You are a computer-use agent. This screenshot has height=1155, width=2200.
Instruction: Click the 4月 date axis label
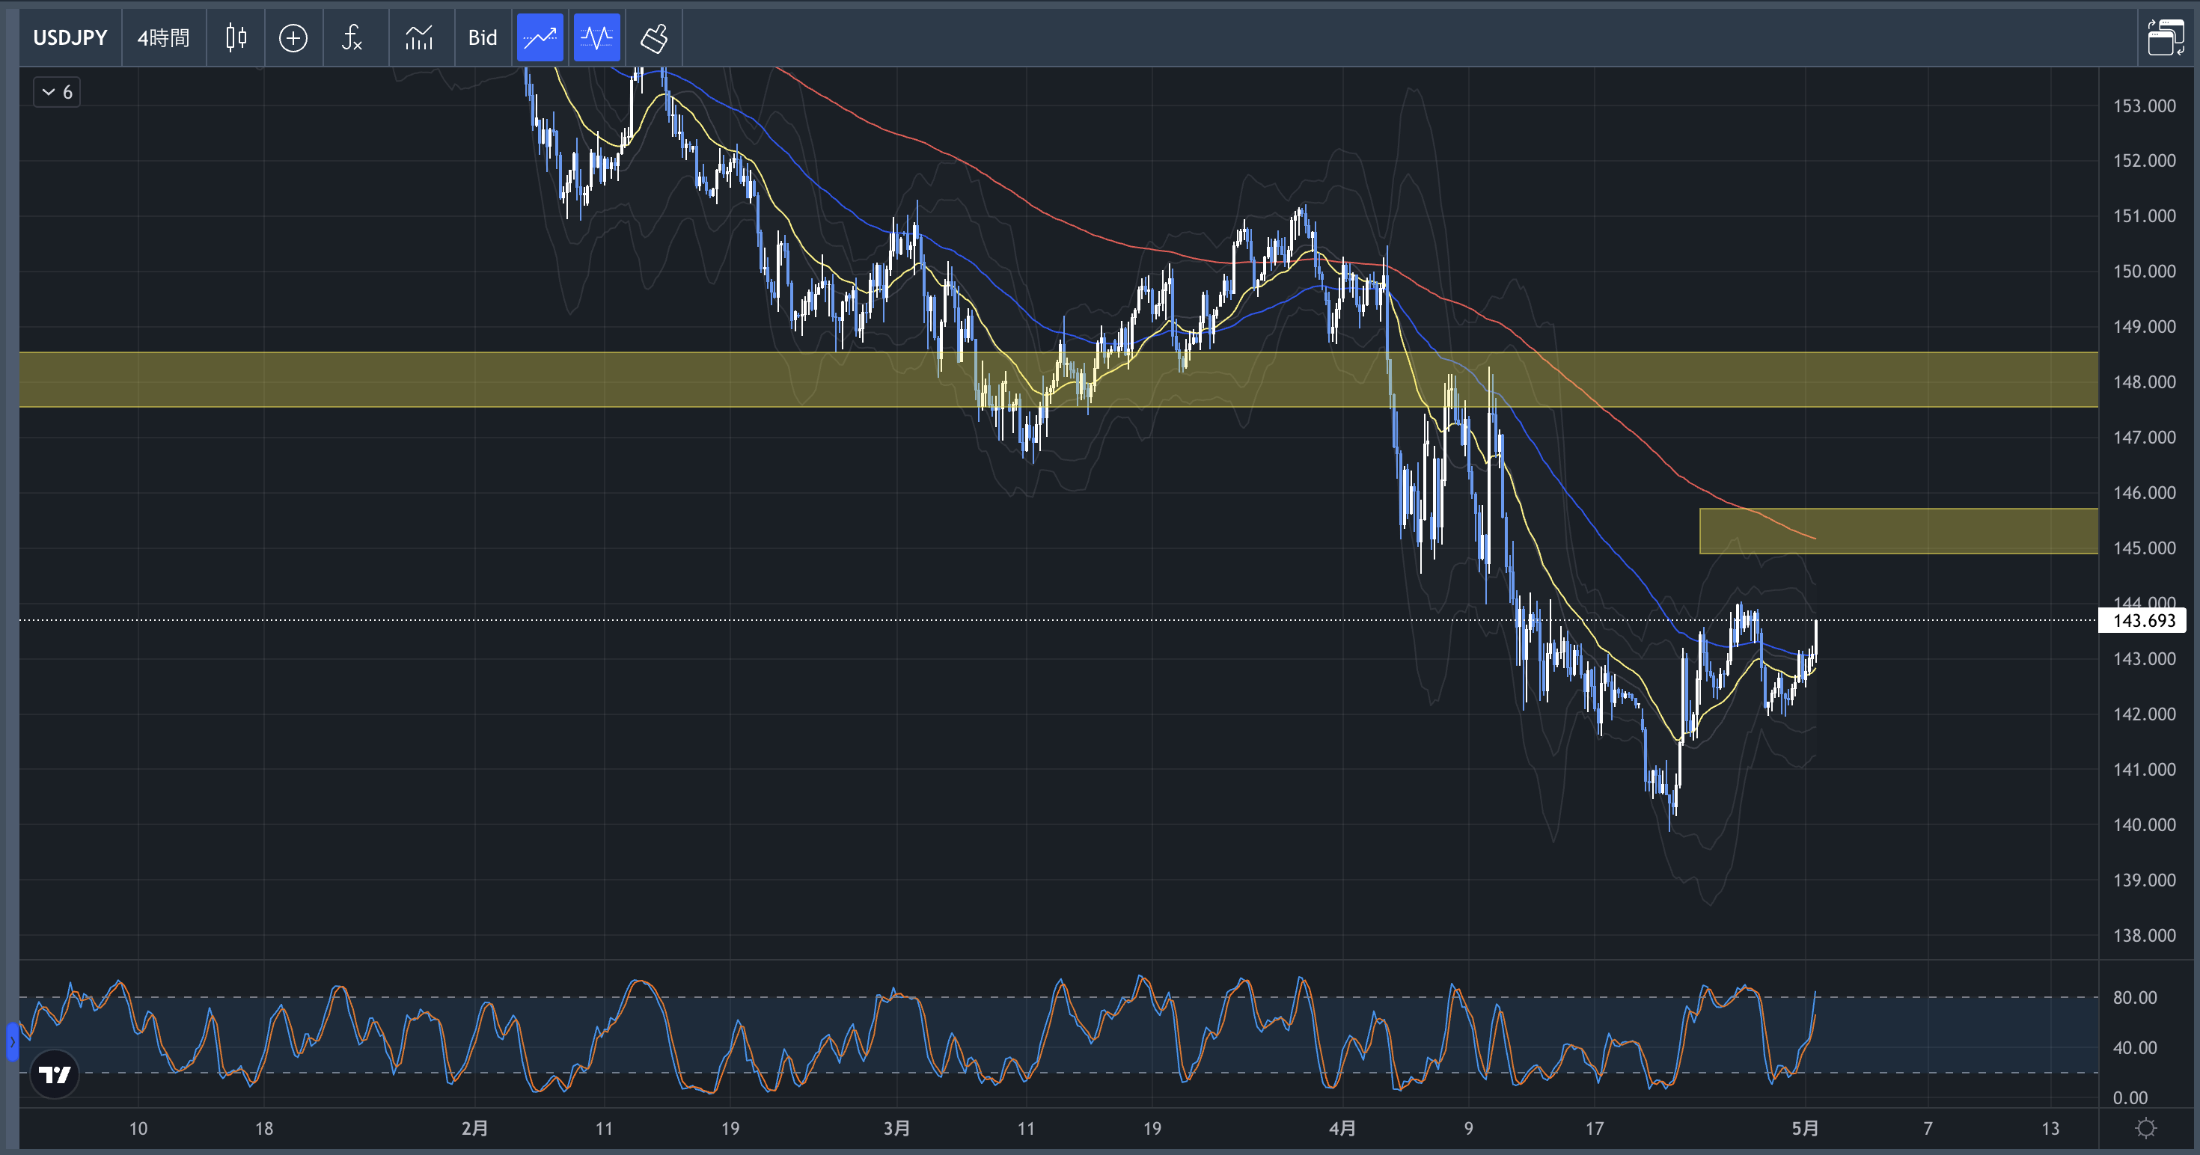tap(1342, 1129)
